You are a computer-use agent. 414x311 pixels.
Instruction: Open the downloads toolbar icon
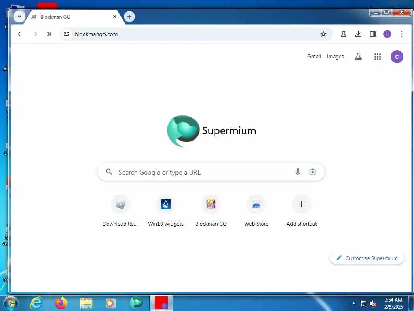point(358,34)
